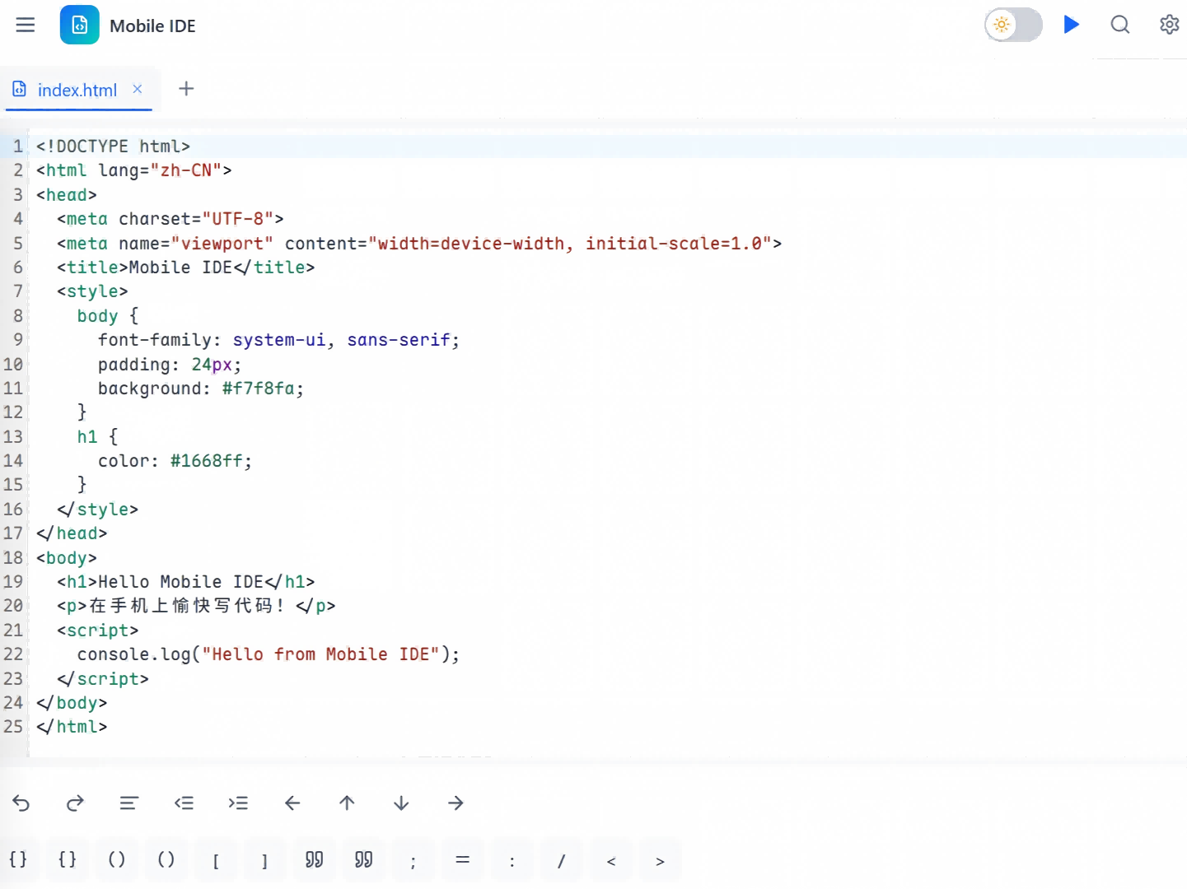1187x889 pixels.
Task: Click the closing </html> tag
Action: tap(72, 727)
